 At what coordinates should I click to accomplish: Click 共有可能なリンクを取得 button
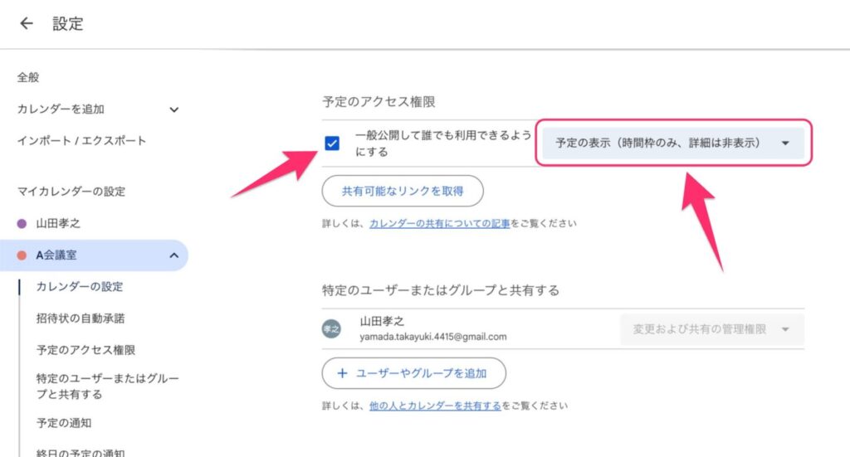click(x=403, y=191)
